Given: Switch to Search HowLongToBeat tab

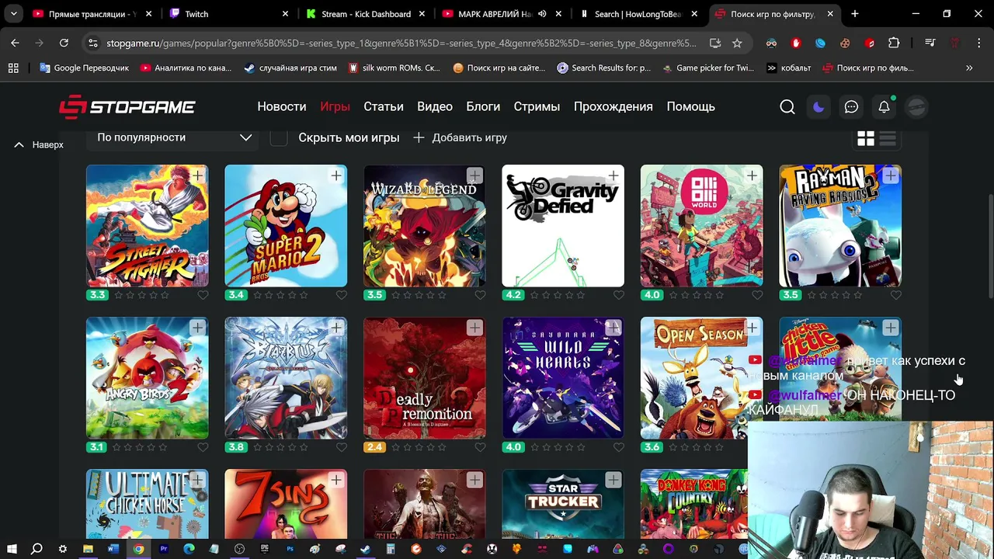Looking at the screenshot, I should click(x=639, y=14).
